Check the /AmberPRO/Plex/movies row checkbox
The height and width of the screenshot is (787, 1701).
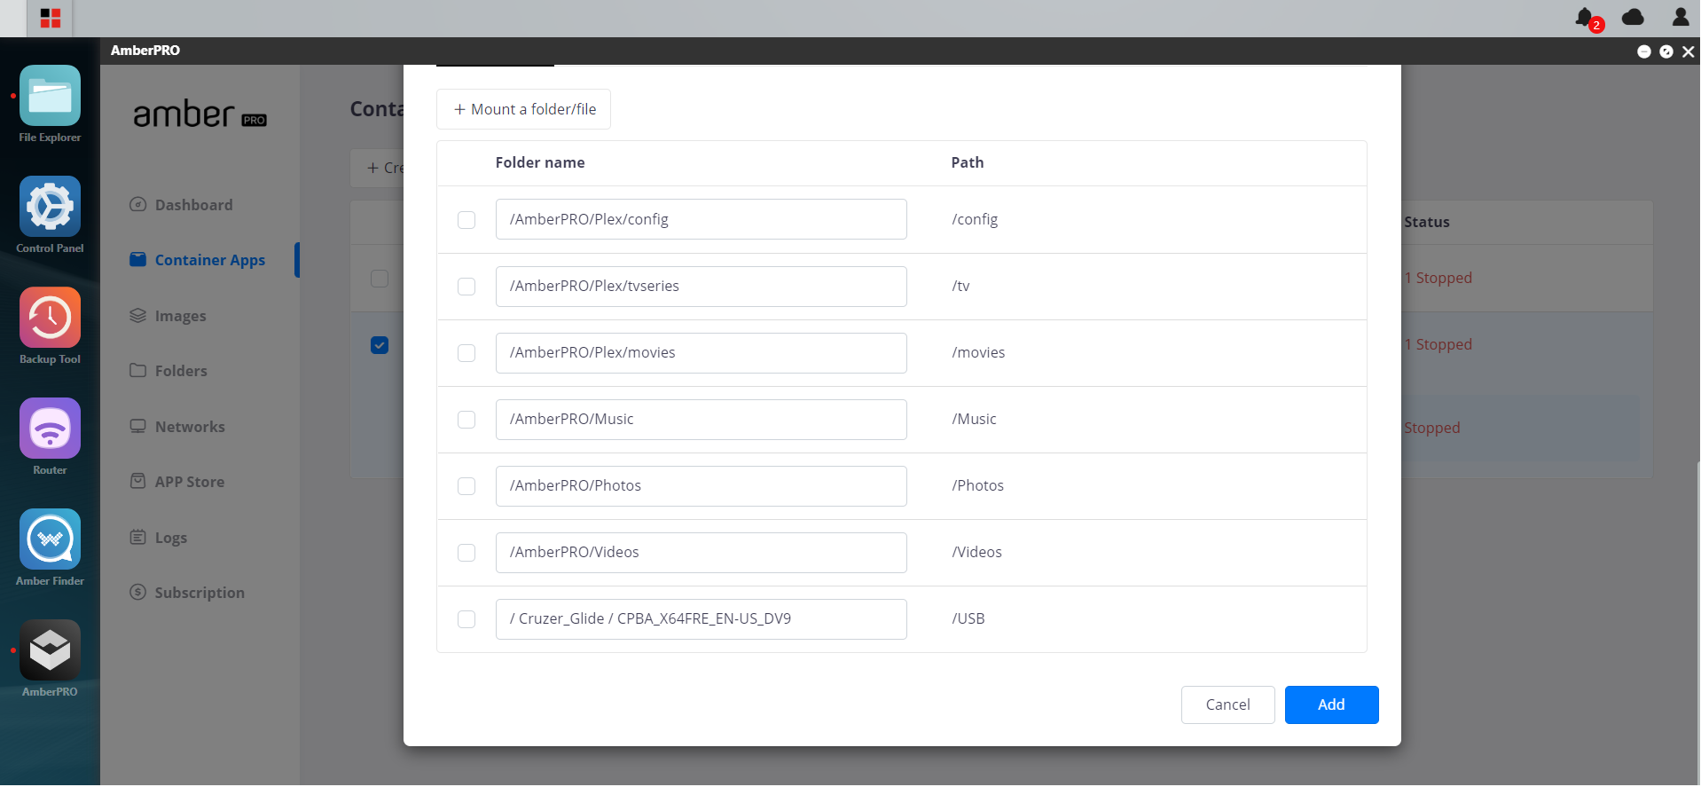point(466,353)
